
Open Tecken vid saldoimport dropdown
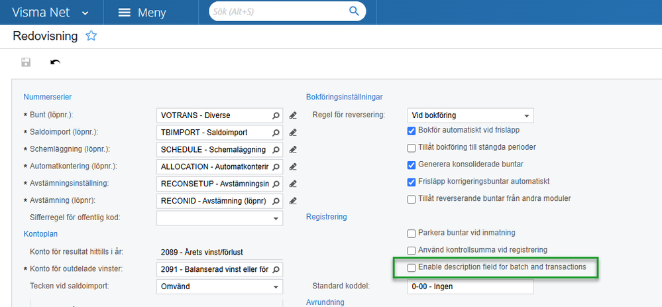276,287
